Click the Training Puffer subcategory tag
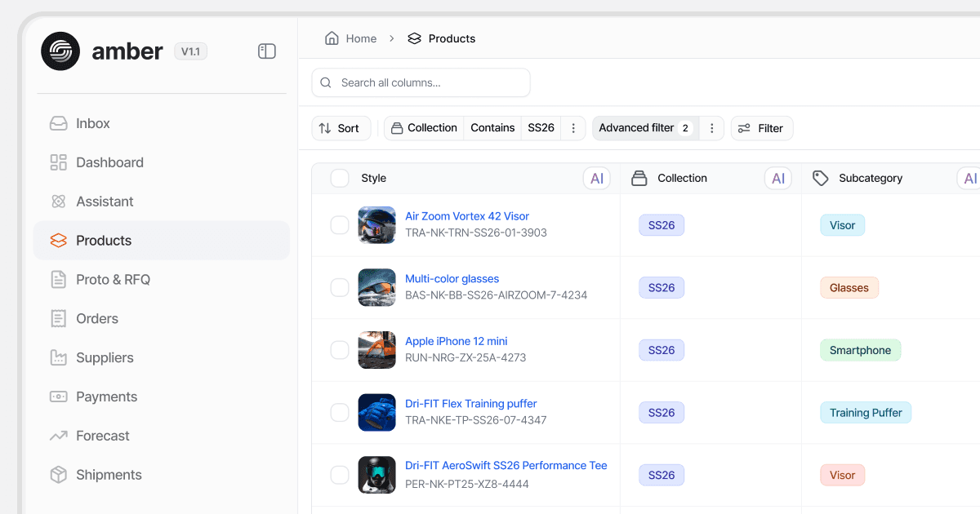 [866, 413]
